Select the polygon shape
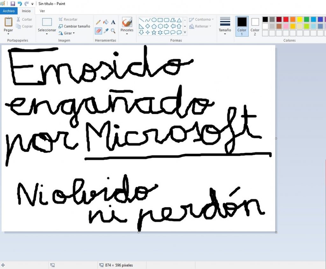Image resolution: width=326 pixels, height=269 pixels. (x=173, y=20)
